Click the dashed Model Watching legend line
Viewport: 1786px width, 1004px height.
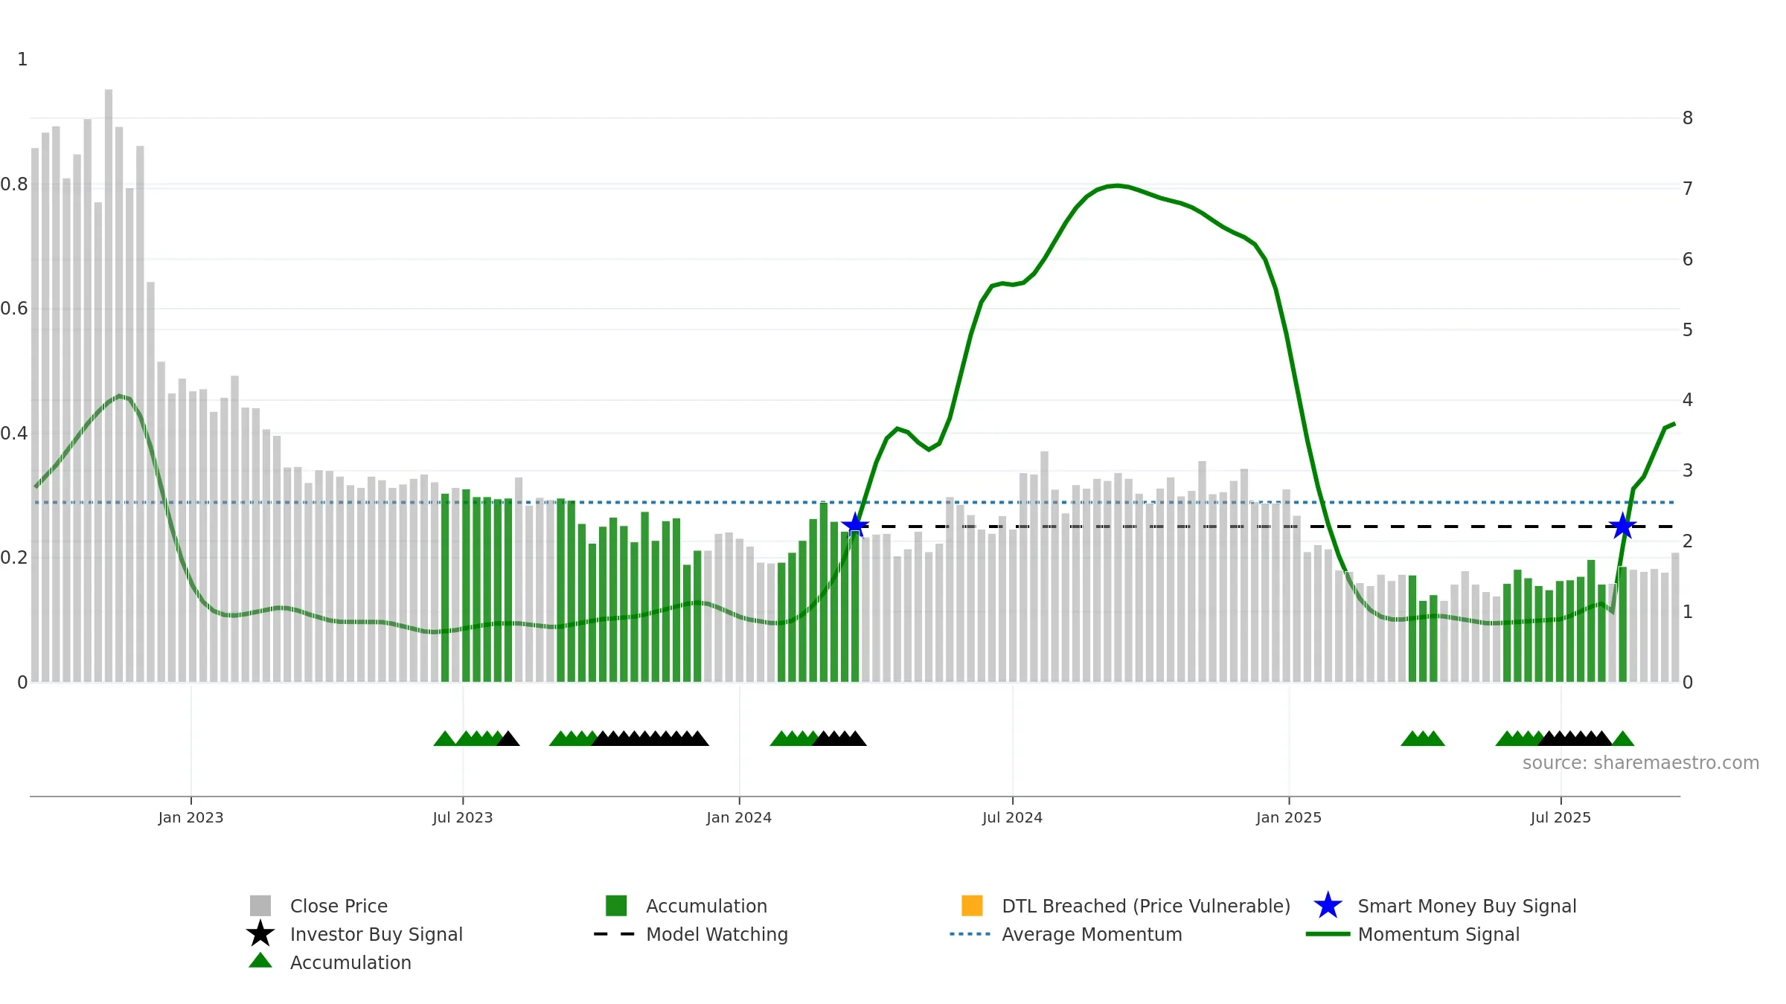click(x=615, y=934)
